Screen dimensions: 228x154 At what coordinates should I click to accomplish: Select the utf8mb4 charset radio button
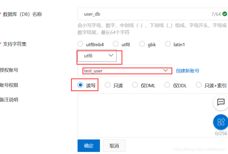[80, 44]
